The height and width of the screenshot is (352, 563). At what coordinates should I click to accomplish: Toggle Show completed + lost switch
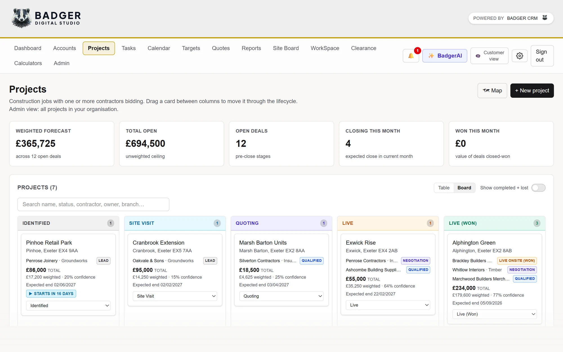(538, 188)
